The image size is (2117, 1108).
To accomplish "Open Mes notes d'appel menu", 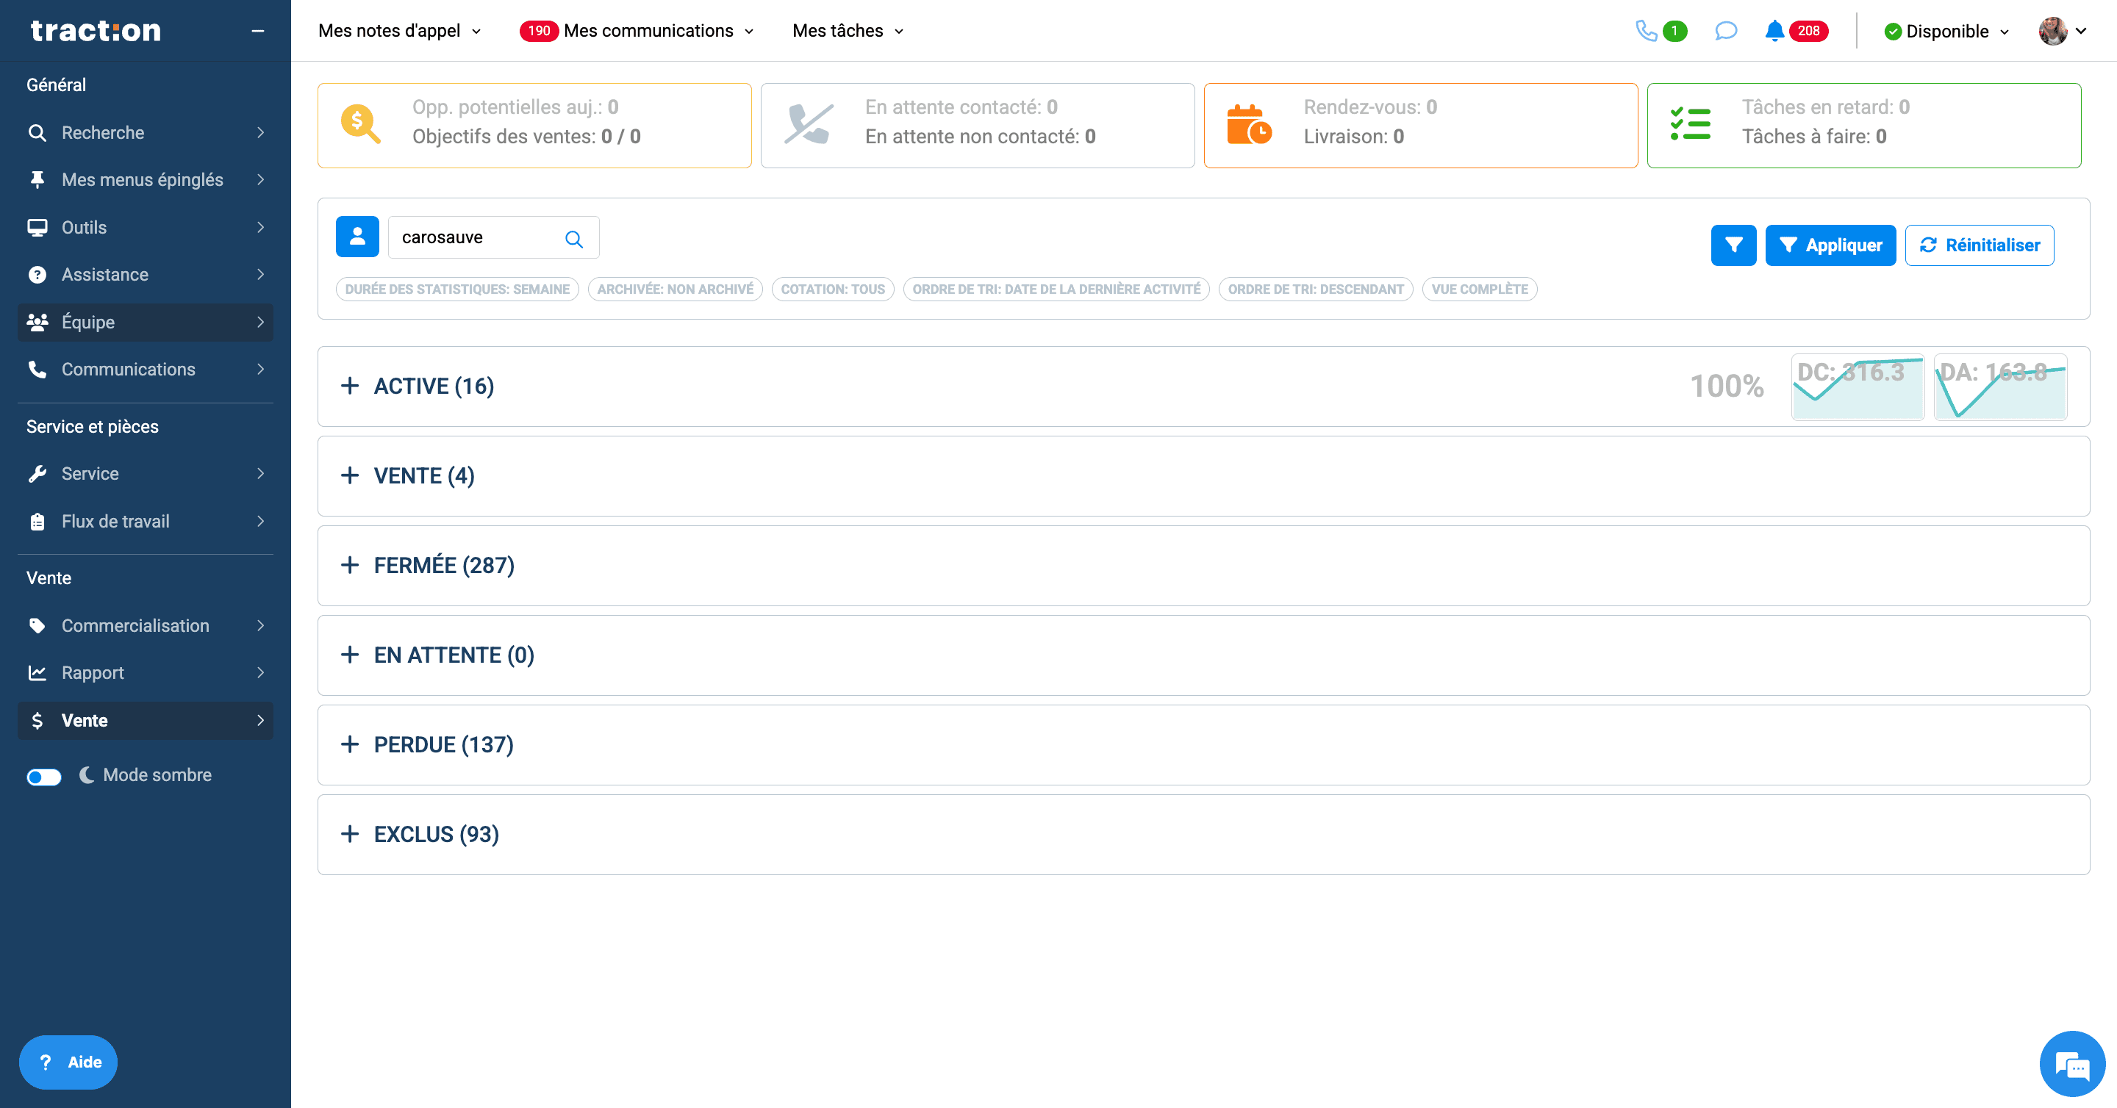I will coord(399,31).
